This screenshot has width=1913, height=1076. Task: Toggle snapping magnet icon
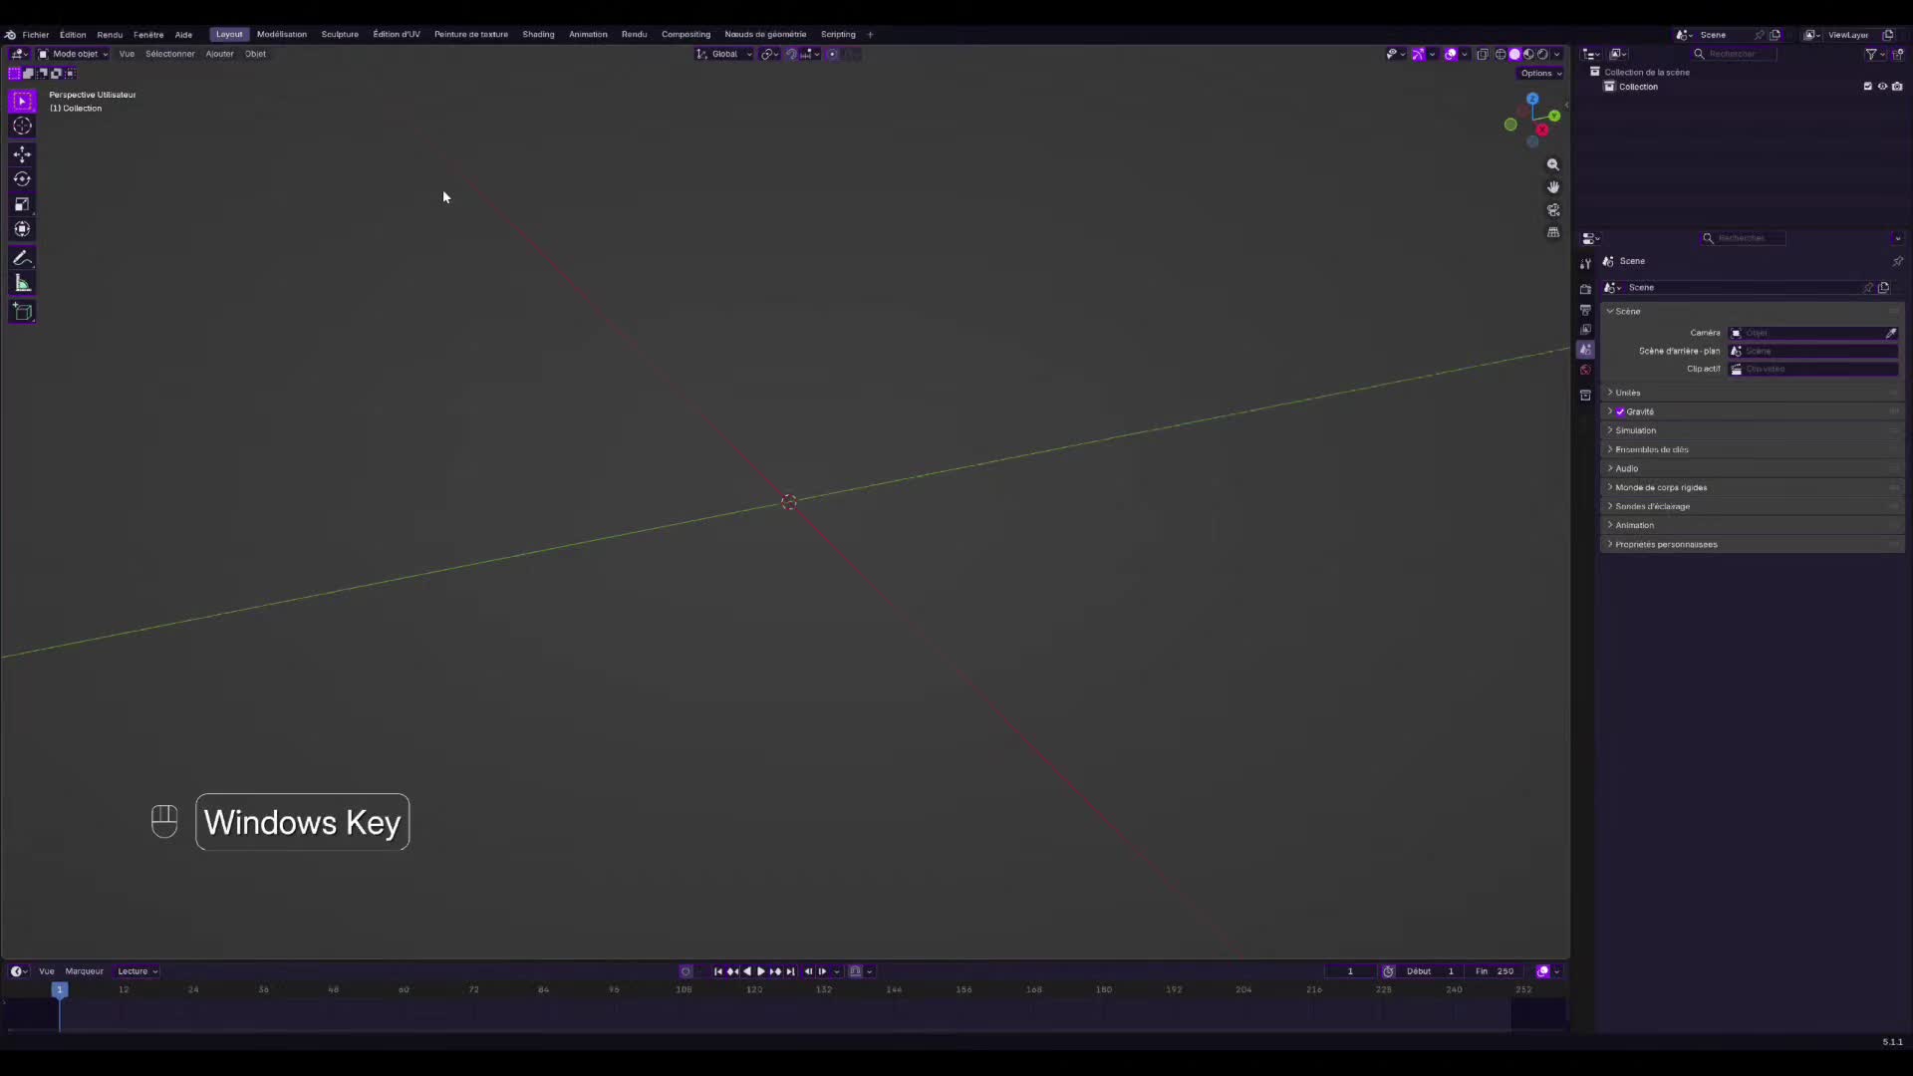(791, 54)
